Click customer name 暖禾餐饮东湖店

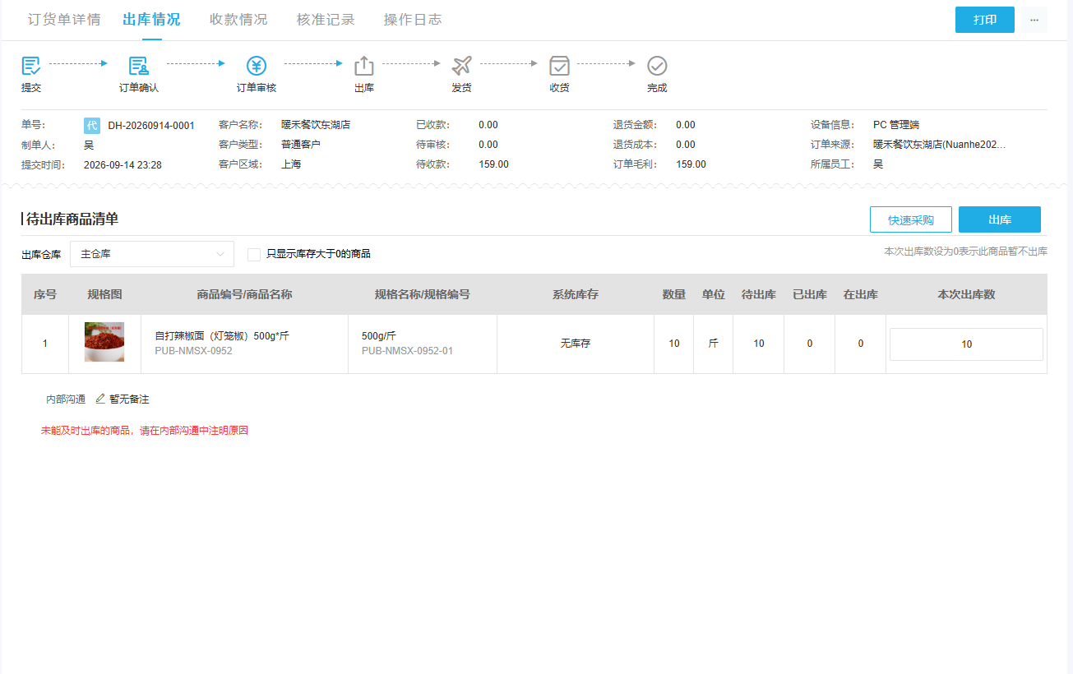click(316, 125)
